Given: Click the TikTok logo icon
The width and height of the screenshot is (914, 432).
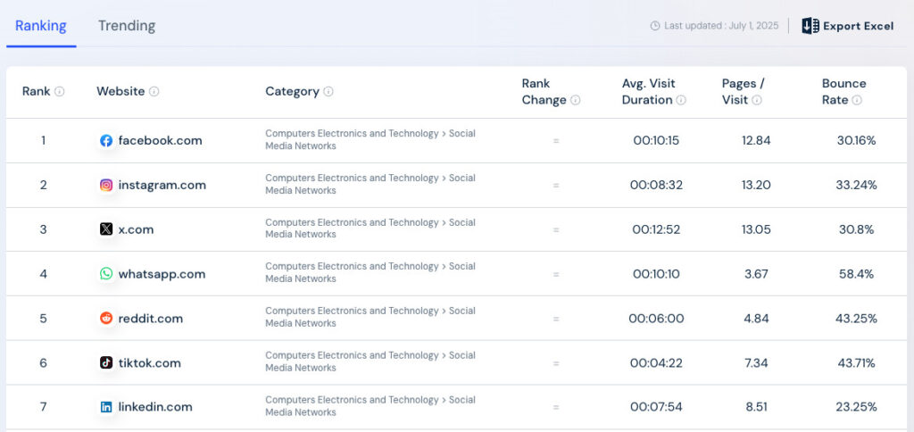Looking at the screenshot, I should pos(106,363).
